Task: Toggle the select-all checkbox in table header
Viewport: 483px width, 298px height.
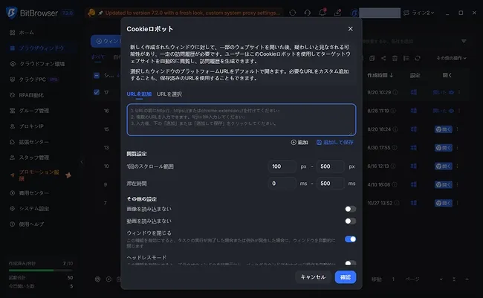Action: pos(97,76)
